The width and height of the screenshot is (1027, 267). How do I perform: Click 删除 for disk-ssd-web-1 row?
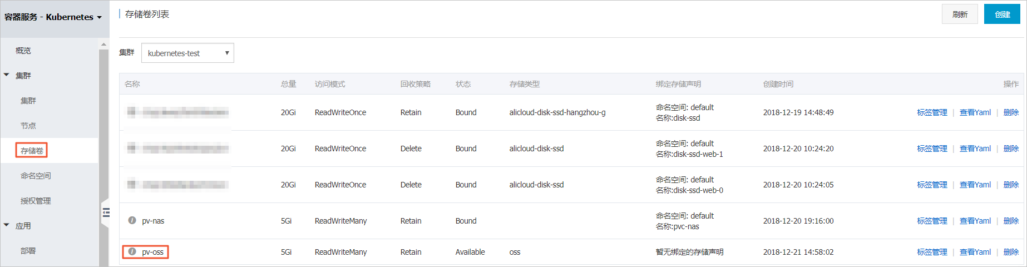click(x=1011, y=149)
